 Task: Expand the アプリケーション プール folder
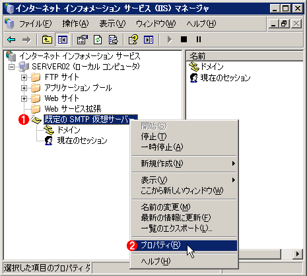tap(24, 88)
